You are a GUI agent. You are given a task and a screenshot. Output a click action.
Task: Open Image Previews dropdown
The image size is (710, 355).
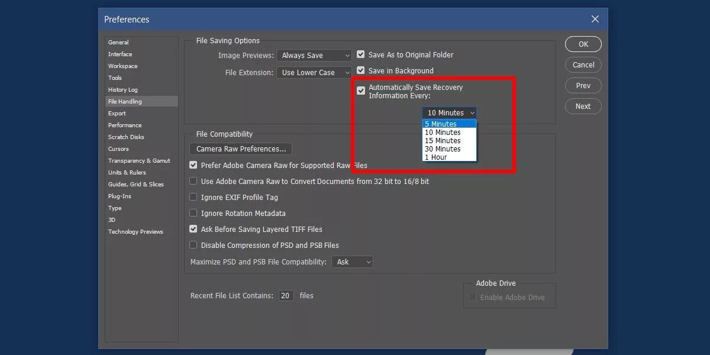315,56
